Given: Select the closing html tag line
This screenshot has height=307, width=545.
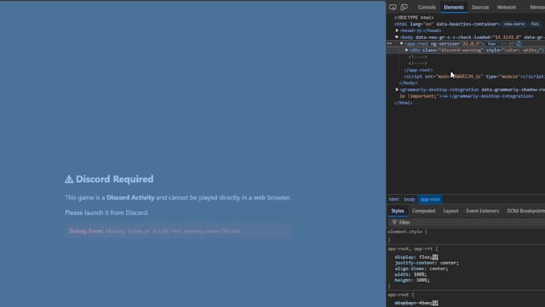Looking at the screenshot, I should click(403, 103).
